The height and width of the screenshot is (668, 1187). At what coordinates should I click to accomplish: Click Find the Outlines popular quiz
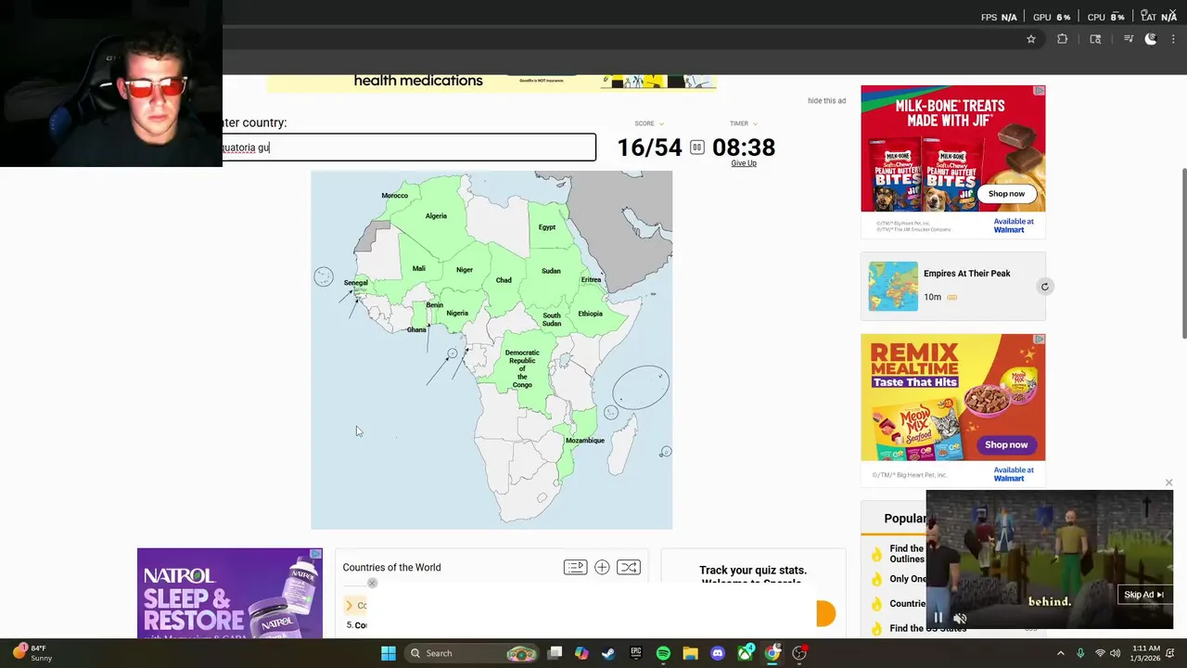[x=907, y=554]
